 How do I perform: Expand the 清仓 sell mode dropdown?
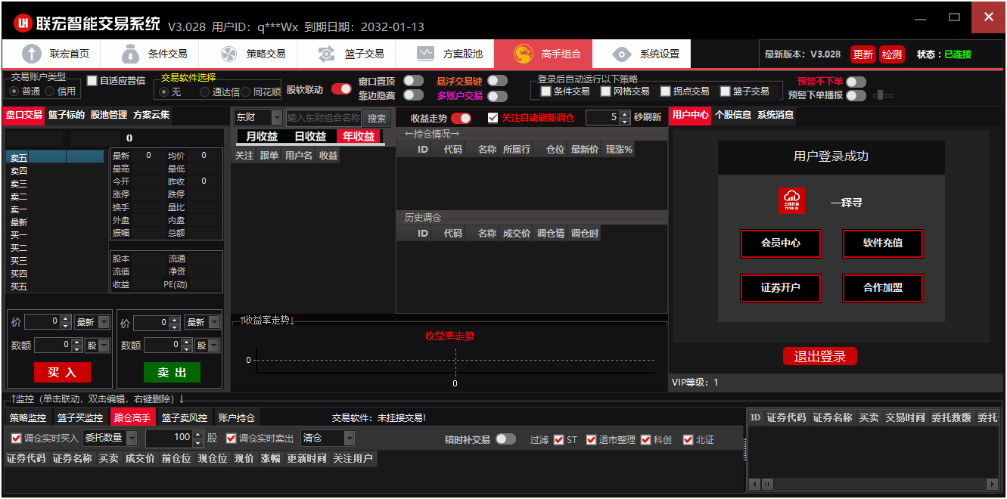coord(349,438)
